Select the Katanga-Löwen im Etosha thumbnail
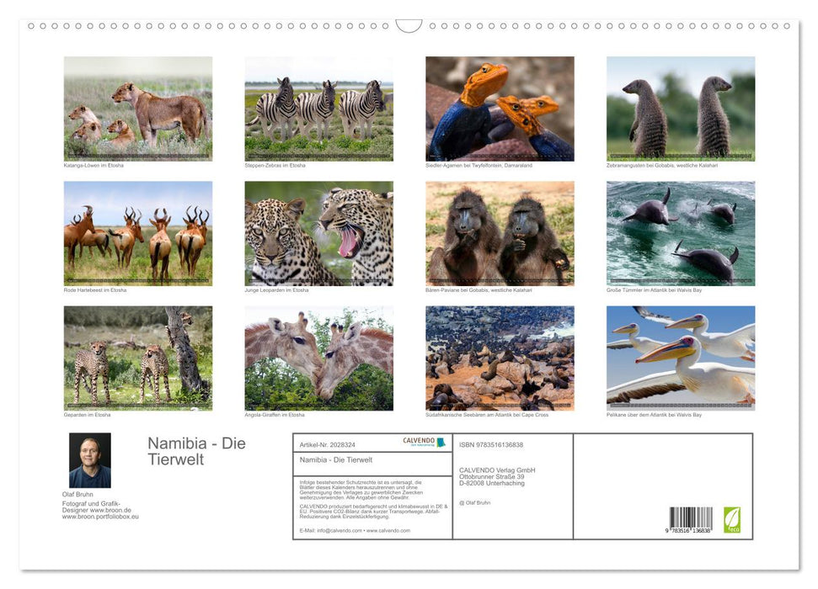 tap(137, 106)
